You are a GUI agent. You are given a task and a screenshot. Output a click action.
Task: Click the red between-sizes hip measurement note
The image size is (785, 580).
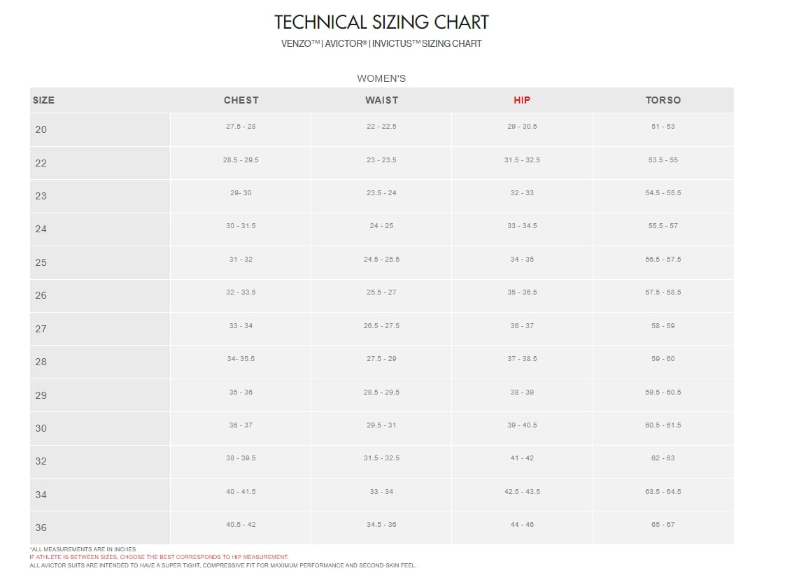point(159,557)
